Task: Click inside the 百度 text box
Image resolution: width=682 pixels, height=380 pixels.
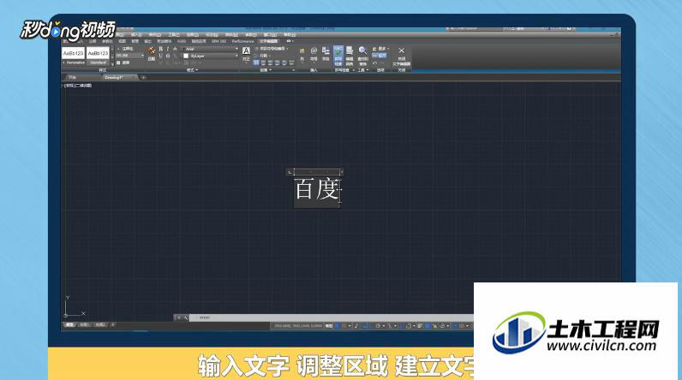Action: click(317, 190)
